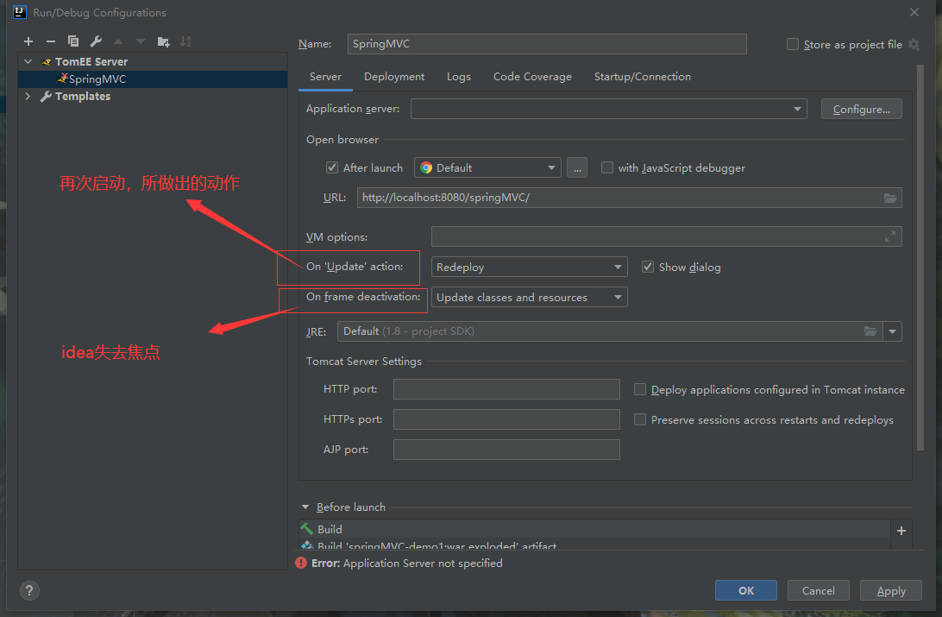The height and width of the screenshot is (617, 942).
Task: Click the Apply button
Action: [891, 590]
